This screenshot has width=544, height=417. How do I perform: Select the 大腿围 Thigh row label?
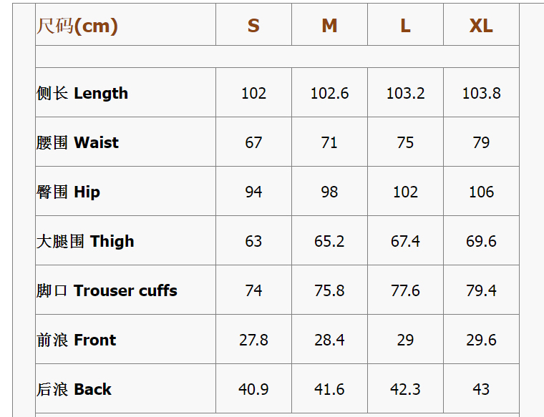tap(85, 241)
